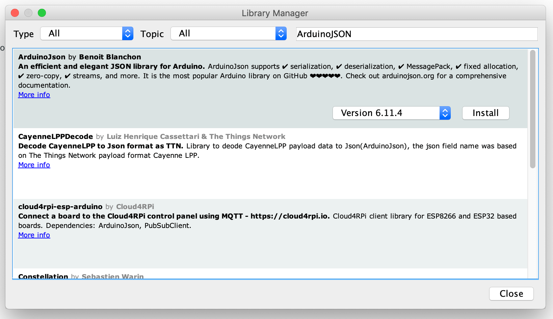
Task: Click the Library Manager window title
Action: [275, 13]
